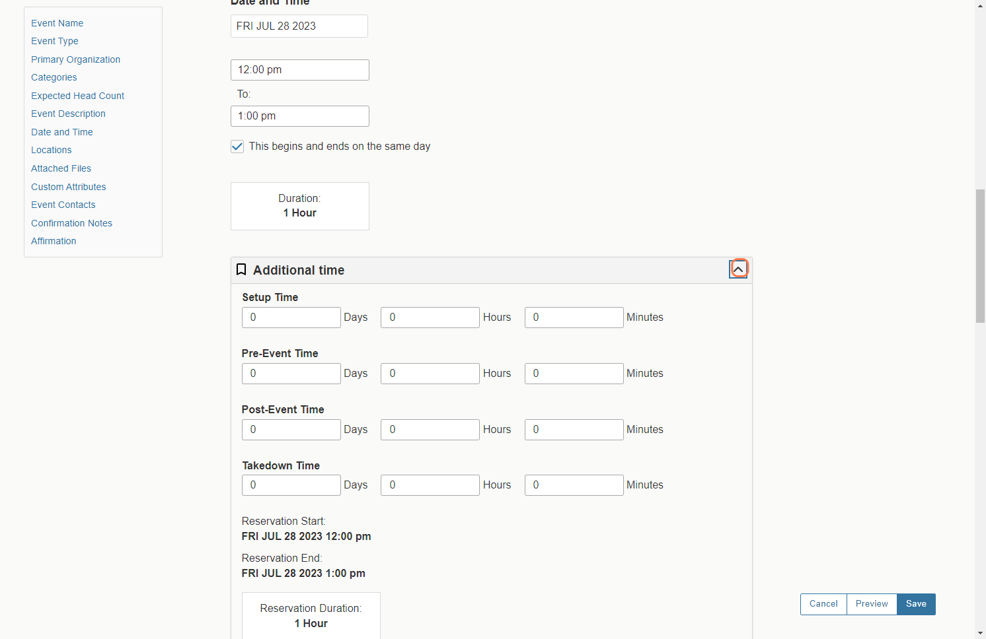Jump to Affirmation sidebar link
Image resolution: width=986 pixels, height=639 pixels.
point(54,241)
